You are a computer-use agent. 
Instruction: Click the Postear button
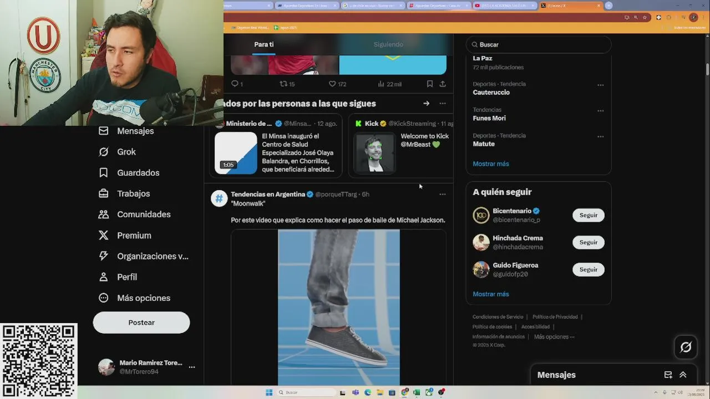point(141,323)
